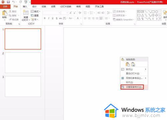This screenshot has height=120, width=167.
Task: Click the Undo arrow icon
Action: click(13, 2)
